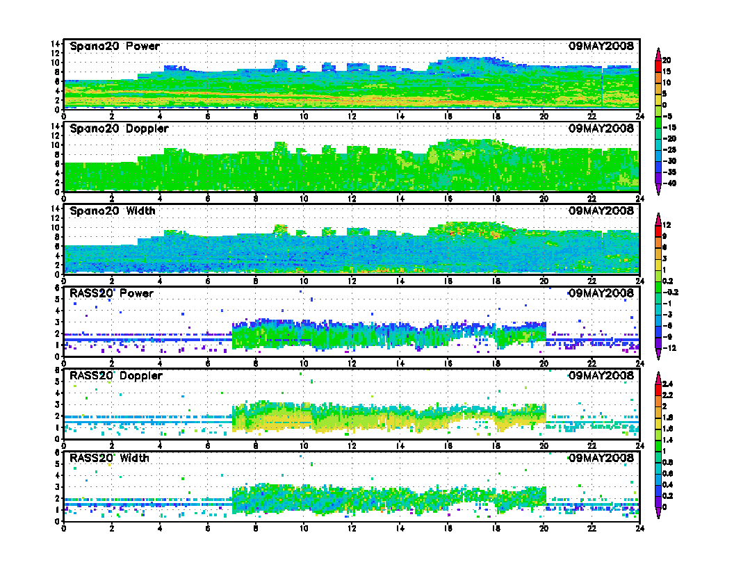Click the red swatch between 12 and 9
This screenshot has width=734, height=567.
(x=658, y=231)
